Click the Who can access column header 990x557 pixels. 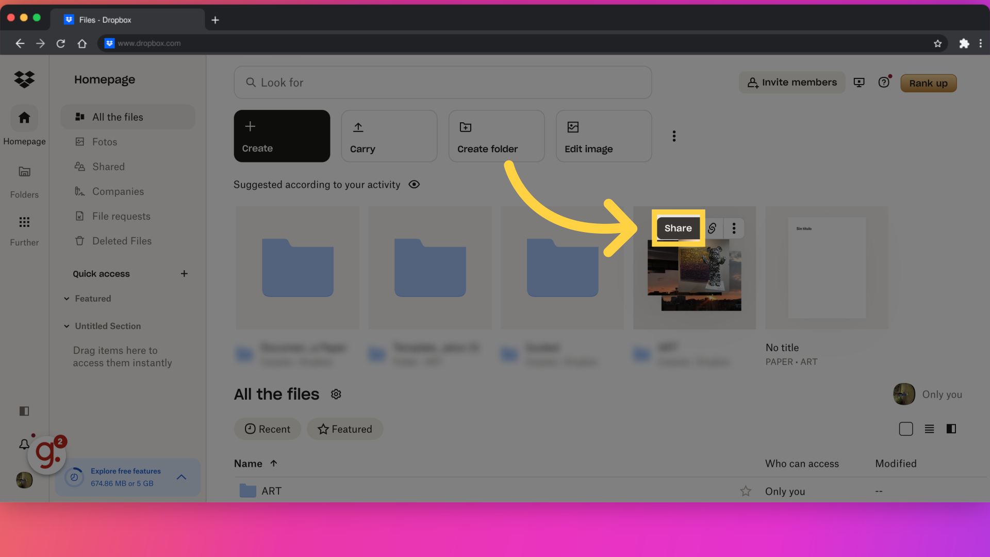coord(802,464)
